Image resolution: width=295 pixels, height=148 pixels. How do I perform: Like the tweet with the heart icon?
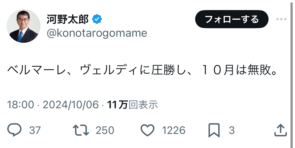click(148, 130)
